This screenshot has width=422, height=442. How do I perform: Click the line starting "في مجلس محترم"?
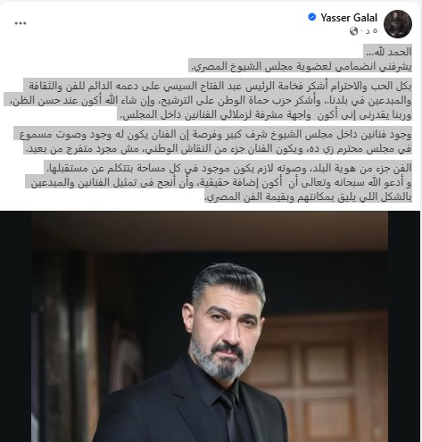(x=218, y=148)
